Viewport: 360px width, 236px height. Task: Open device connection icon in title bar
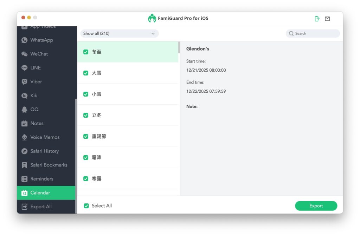click(x=317, y=19)
